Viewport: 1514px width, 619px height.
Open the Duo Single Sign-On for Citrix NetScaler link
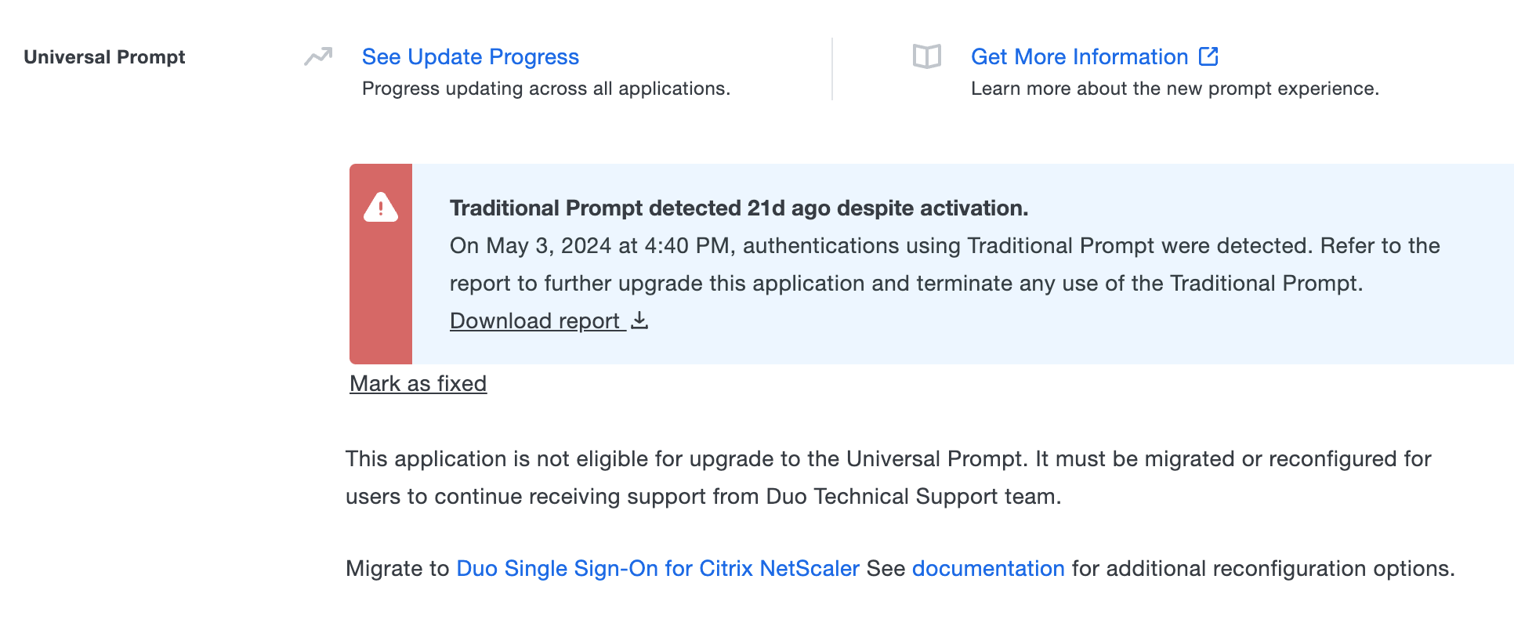tap(657, 568)
